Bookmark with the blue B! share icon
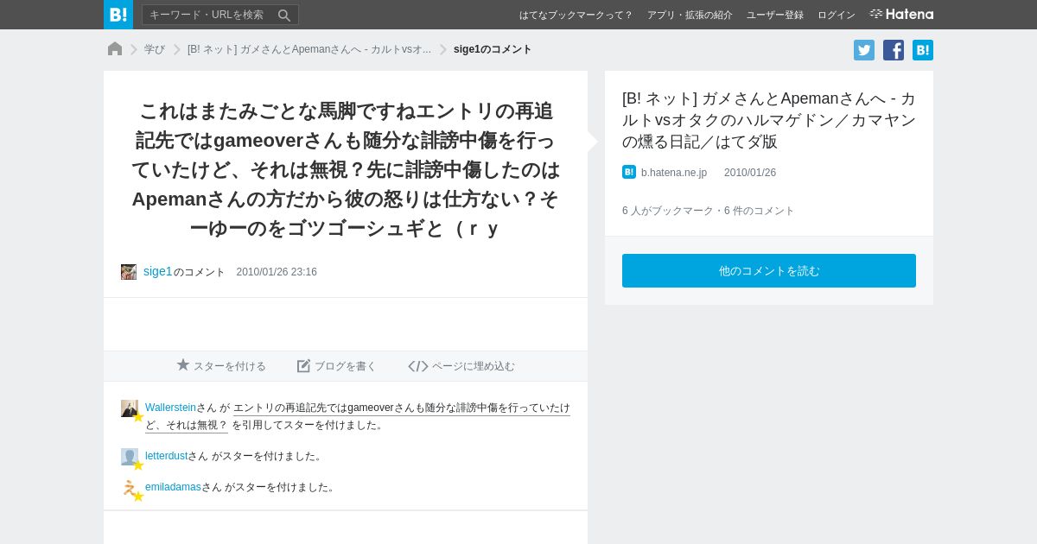 coord(923,50)
